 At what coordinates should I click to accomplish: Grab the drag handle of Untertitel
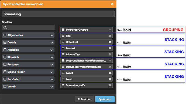point(63,42)
